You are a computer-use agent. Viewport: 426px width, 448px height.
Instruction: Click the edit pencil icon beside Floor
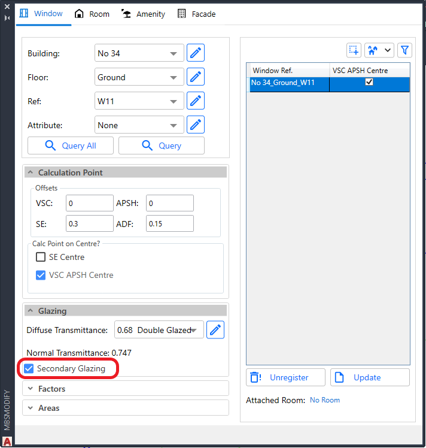[x=196, y=77]
